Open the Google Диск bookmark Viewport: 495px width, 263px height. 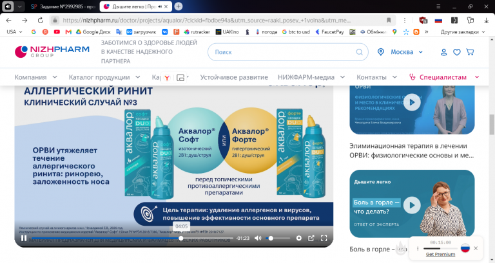click(93, 32)
